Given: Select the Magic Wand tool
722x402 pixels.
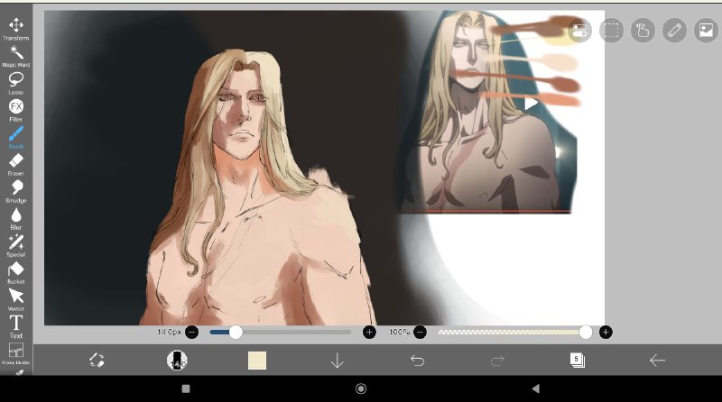Looking at the screenshot, I should click(16, 56).
